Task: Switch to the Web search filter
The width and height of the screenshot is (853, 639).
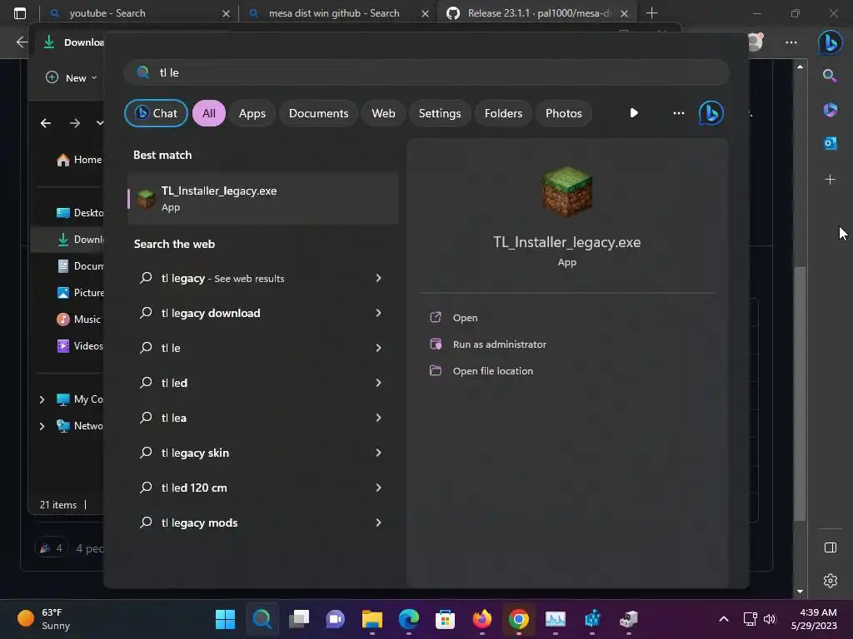Action: (383, 113)
